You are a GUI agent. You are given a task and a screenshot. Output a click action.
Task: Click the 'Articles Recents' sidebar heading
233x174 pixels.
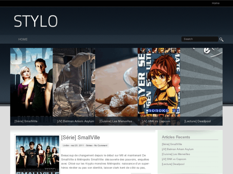pos(176,137)
